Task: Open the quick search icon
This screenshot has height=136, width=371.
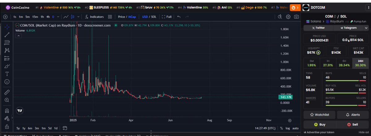Action: tap(280, 17)
